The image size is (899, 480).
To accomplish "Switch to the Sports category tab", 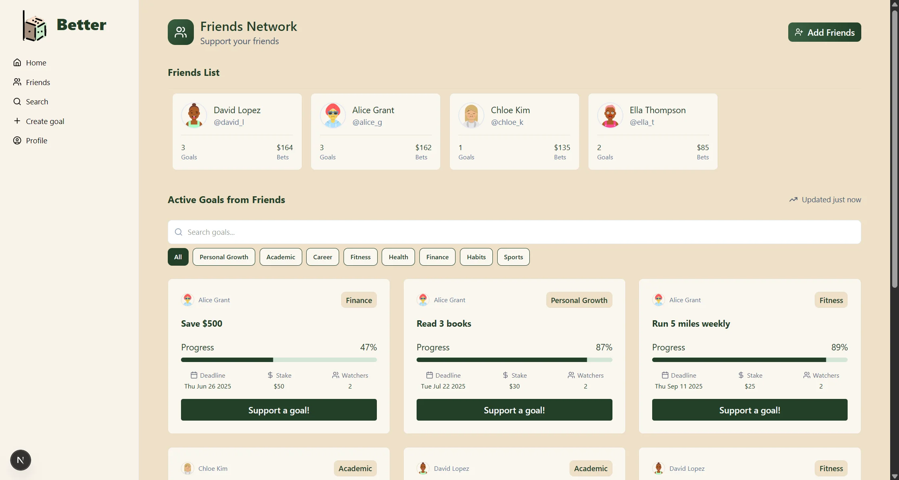I will (x=513, y=257).
